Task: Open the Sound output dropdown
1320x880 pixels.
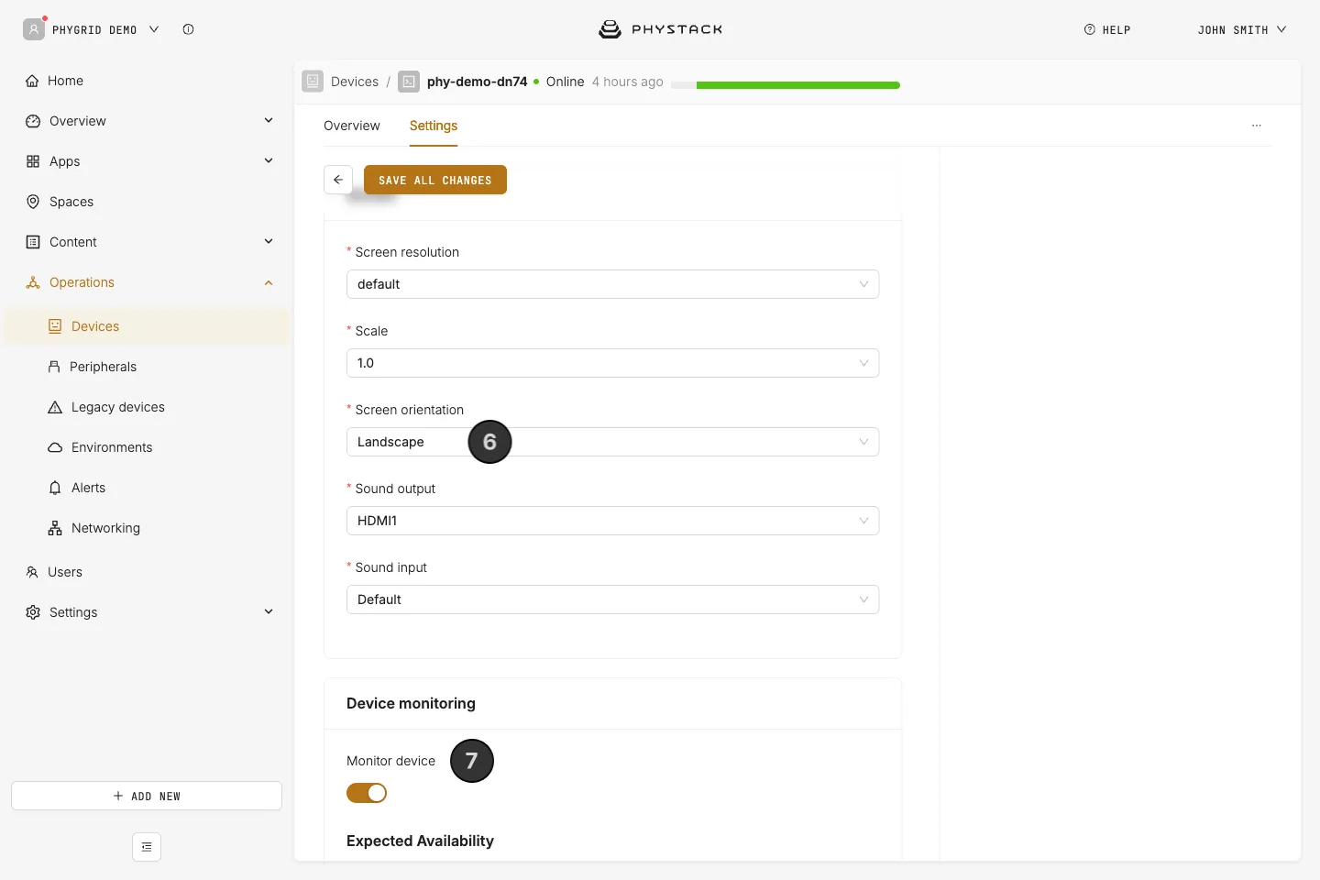Action: (x=612, y=521)
